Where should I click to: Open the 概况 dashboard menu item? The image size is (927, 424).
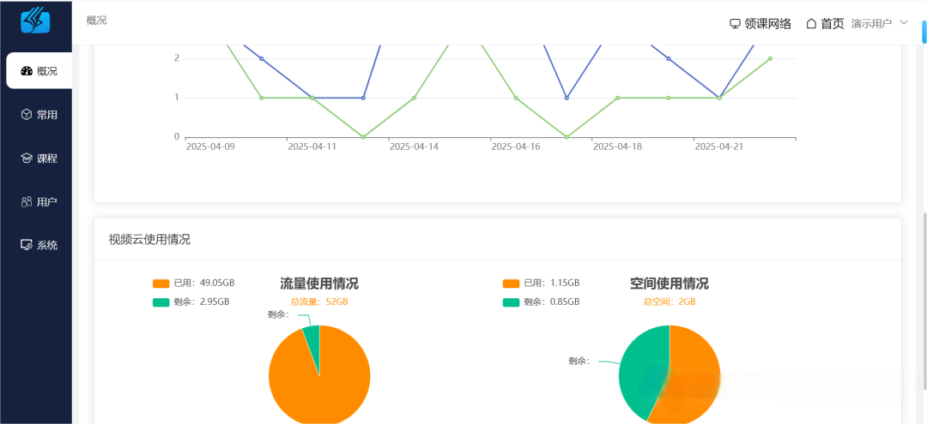39,71
